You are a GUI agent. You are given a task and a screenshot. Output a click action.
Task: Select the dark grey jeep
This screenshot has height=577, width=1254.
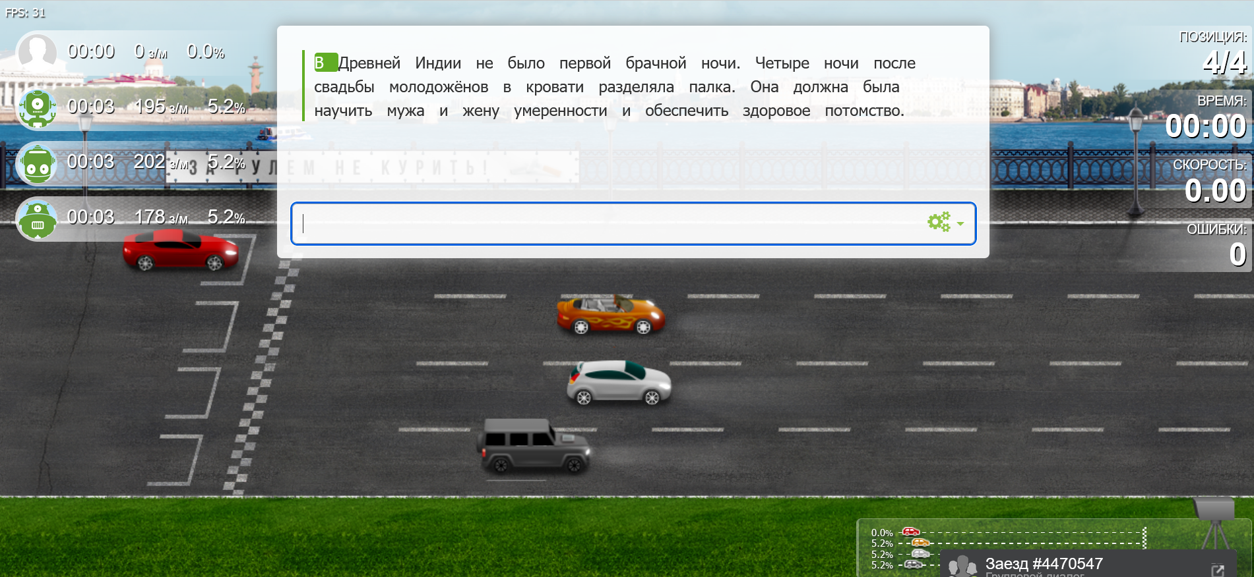click(534, 445)
